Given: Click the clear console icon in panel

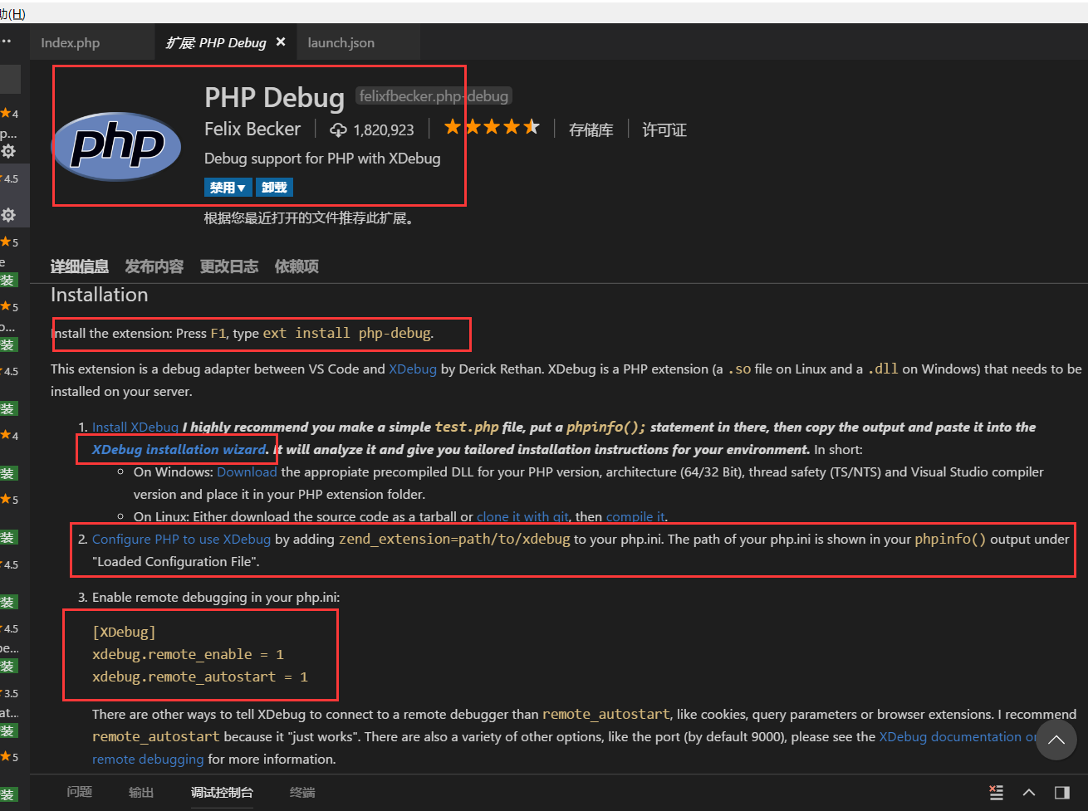Looking at the screenshot, I should [x=996, y=792].
